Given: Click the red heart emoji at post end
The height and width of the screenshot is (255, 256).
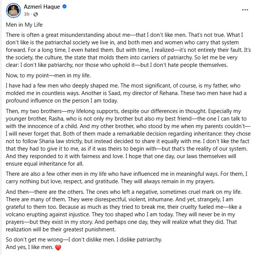Looking at the screenshot, I should pyautogui.click(x=58, y=247).
